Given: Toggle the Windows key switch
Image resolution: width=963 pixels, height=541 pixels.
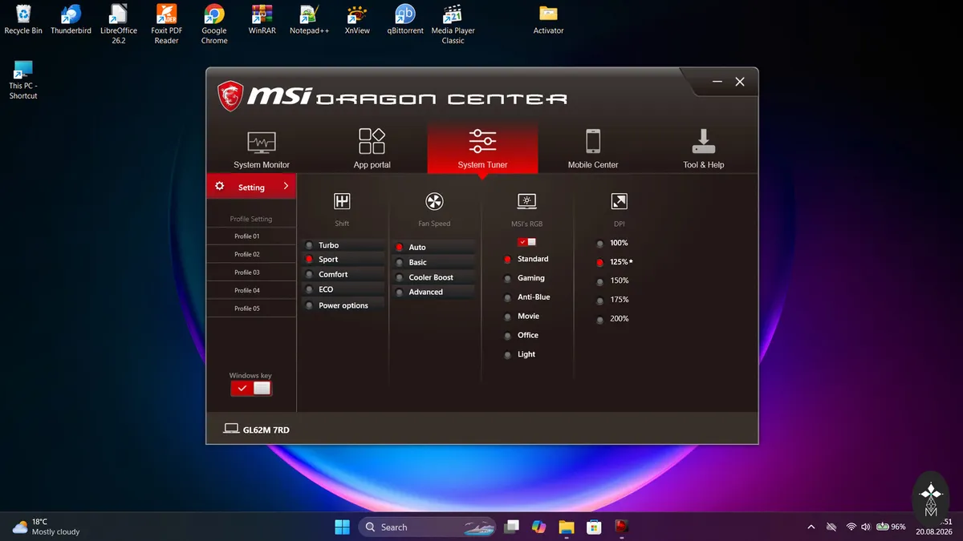Looking at the screenshot, I should (251, 389).
